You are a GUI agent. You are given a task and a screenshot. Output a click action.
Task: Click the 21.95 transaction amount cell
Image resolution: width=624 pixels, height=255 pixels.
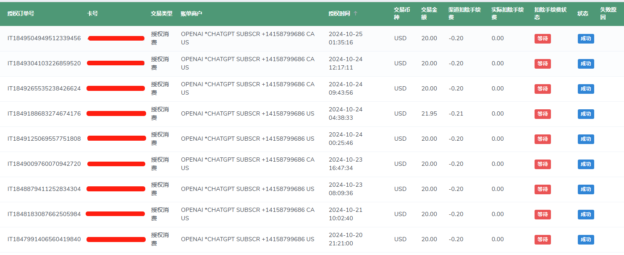pos(429,113)
